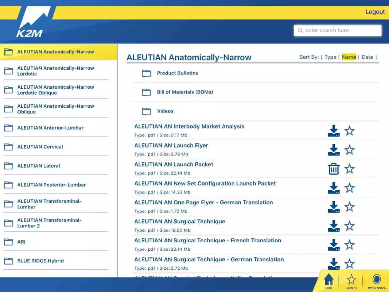Click the Videos folder label
Image resolution: width=389 pixels, height=292 pixels.
click(165, 111)
